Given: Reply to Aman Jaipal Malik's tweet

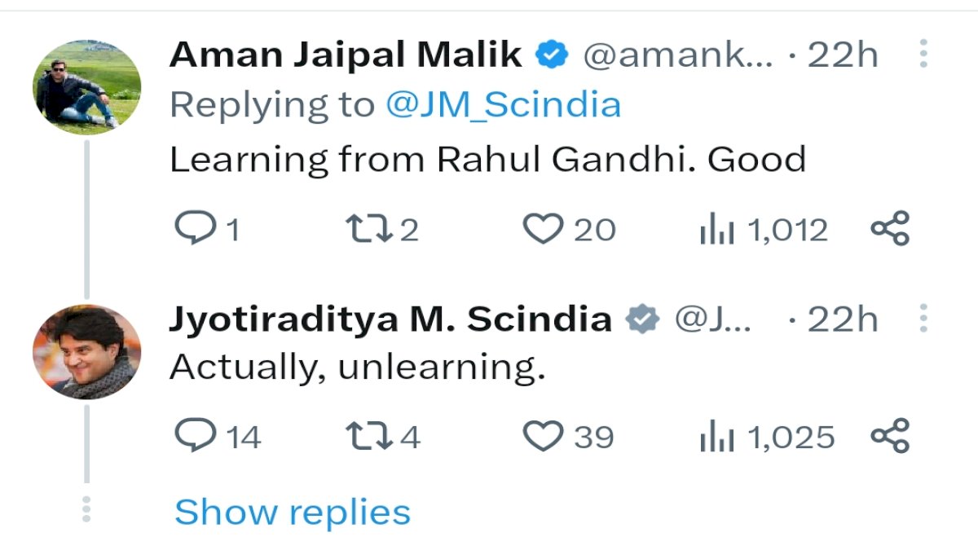Looking at the screenshot, I should click(193, 230).
